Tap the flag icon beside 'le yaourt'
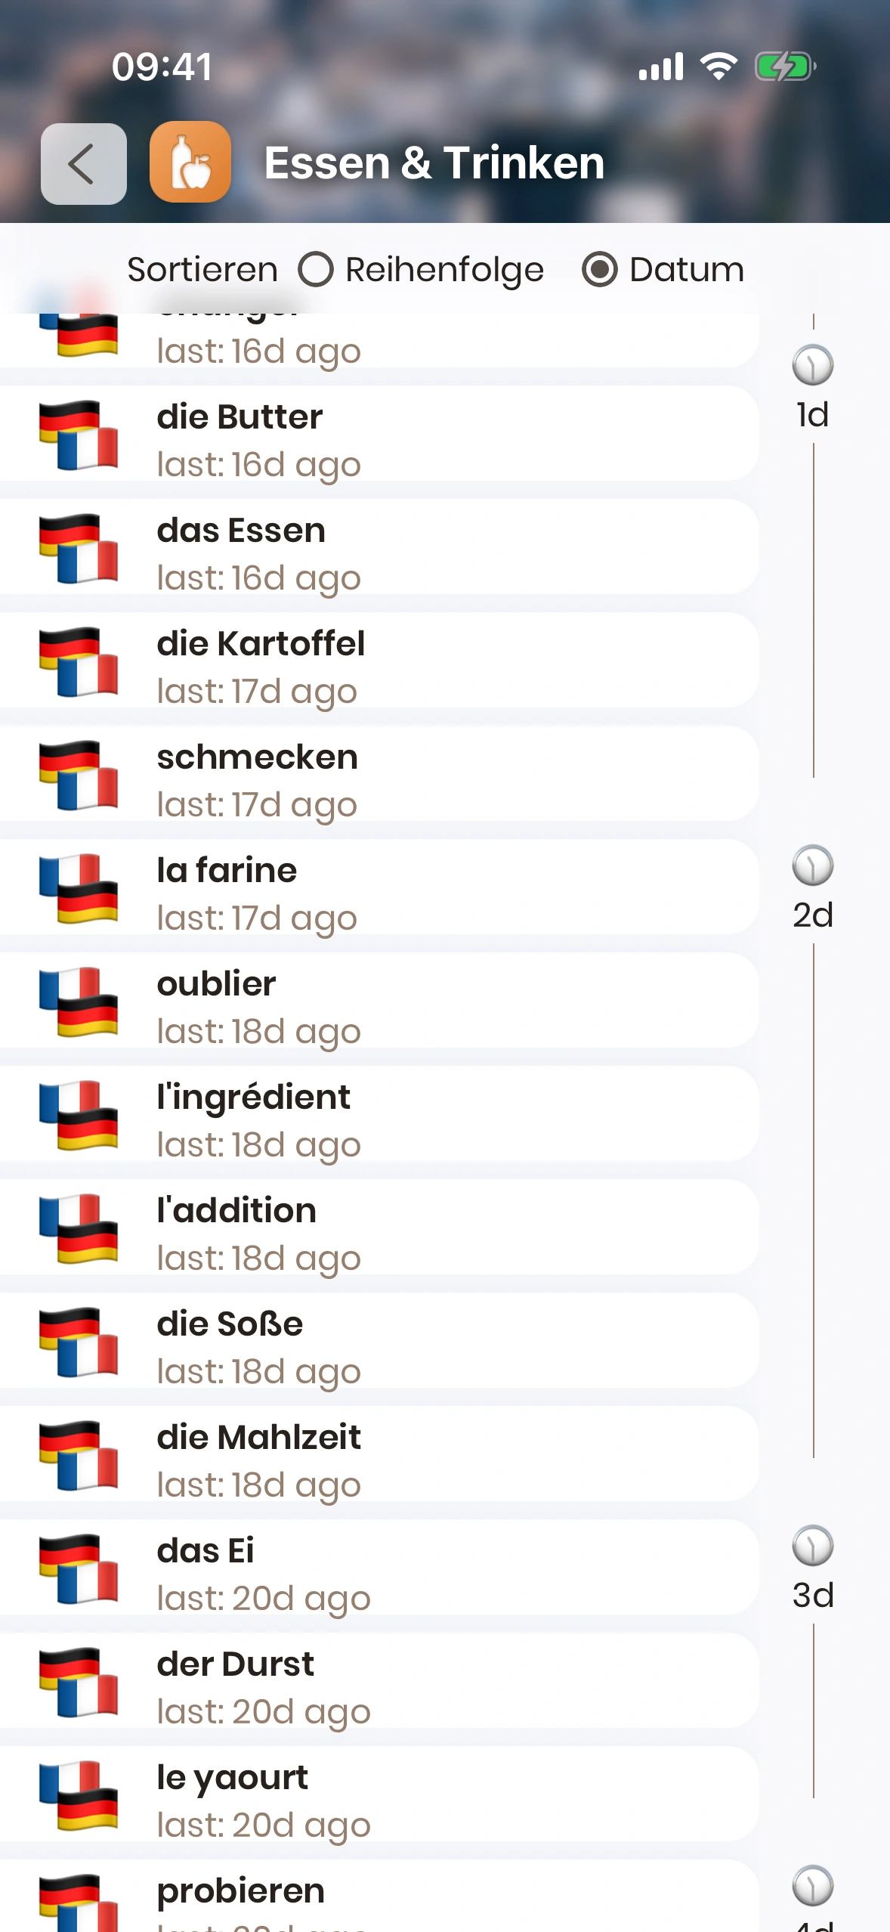This screenshot has height=1932, width=890. [79, 1796]
